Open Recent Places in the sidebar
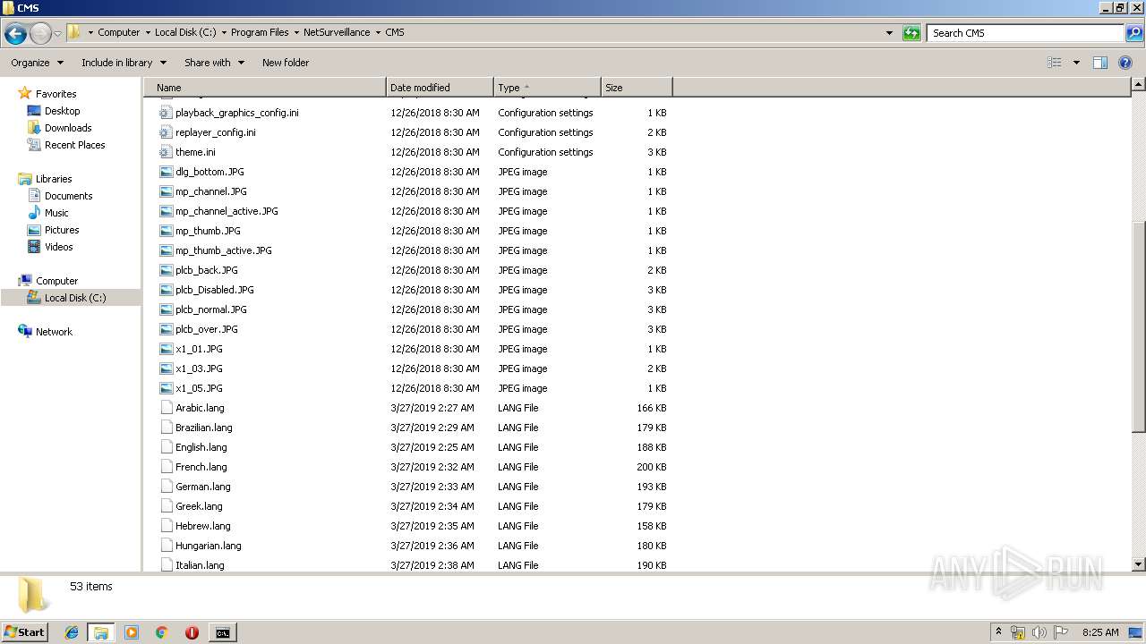This screenshot has width=1146, height=644. [66, 145]
